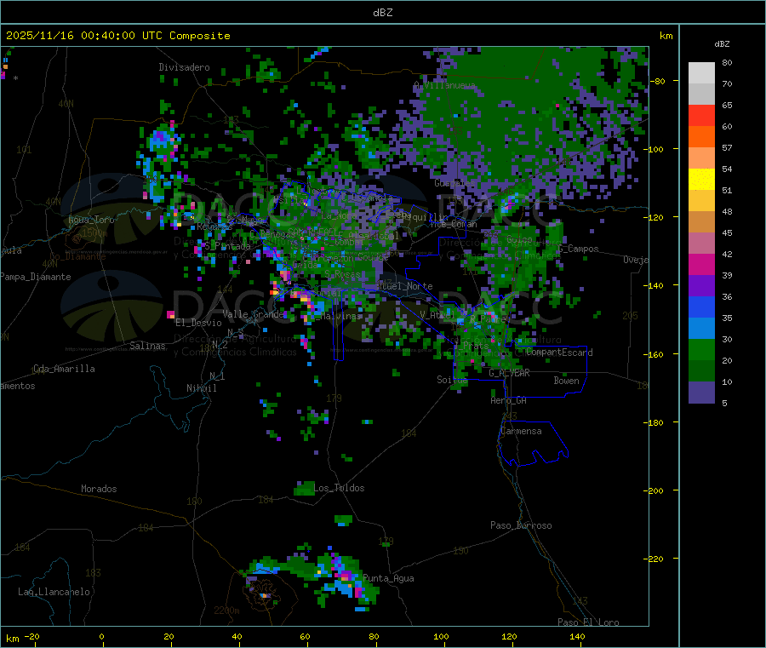Click the Valle_Grande label
Image resolution: width=766 pixels, height=648 pixels.
[253, 314]
